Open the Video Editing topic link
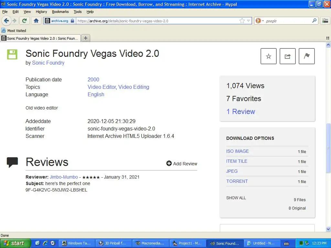 coord(133,87)
